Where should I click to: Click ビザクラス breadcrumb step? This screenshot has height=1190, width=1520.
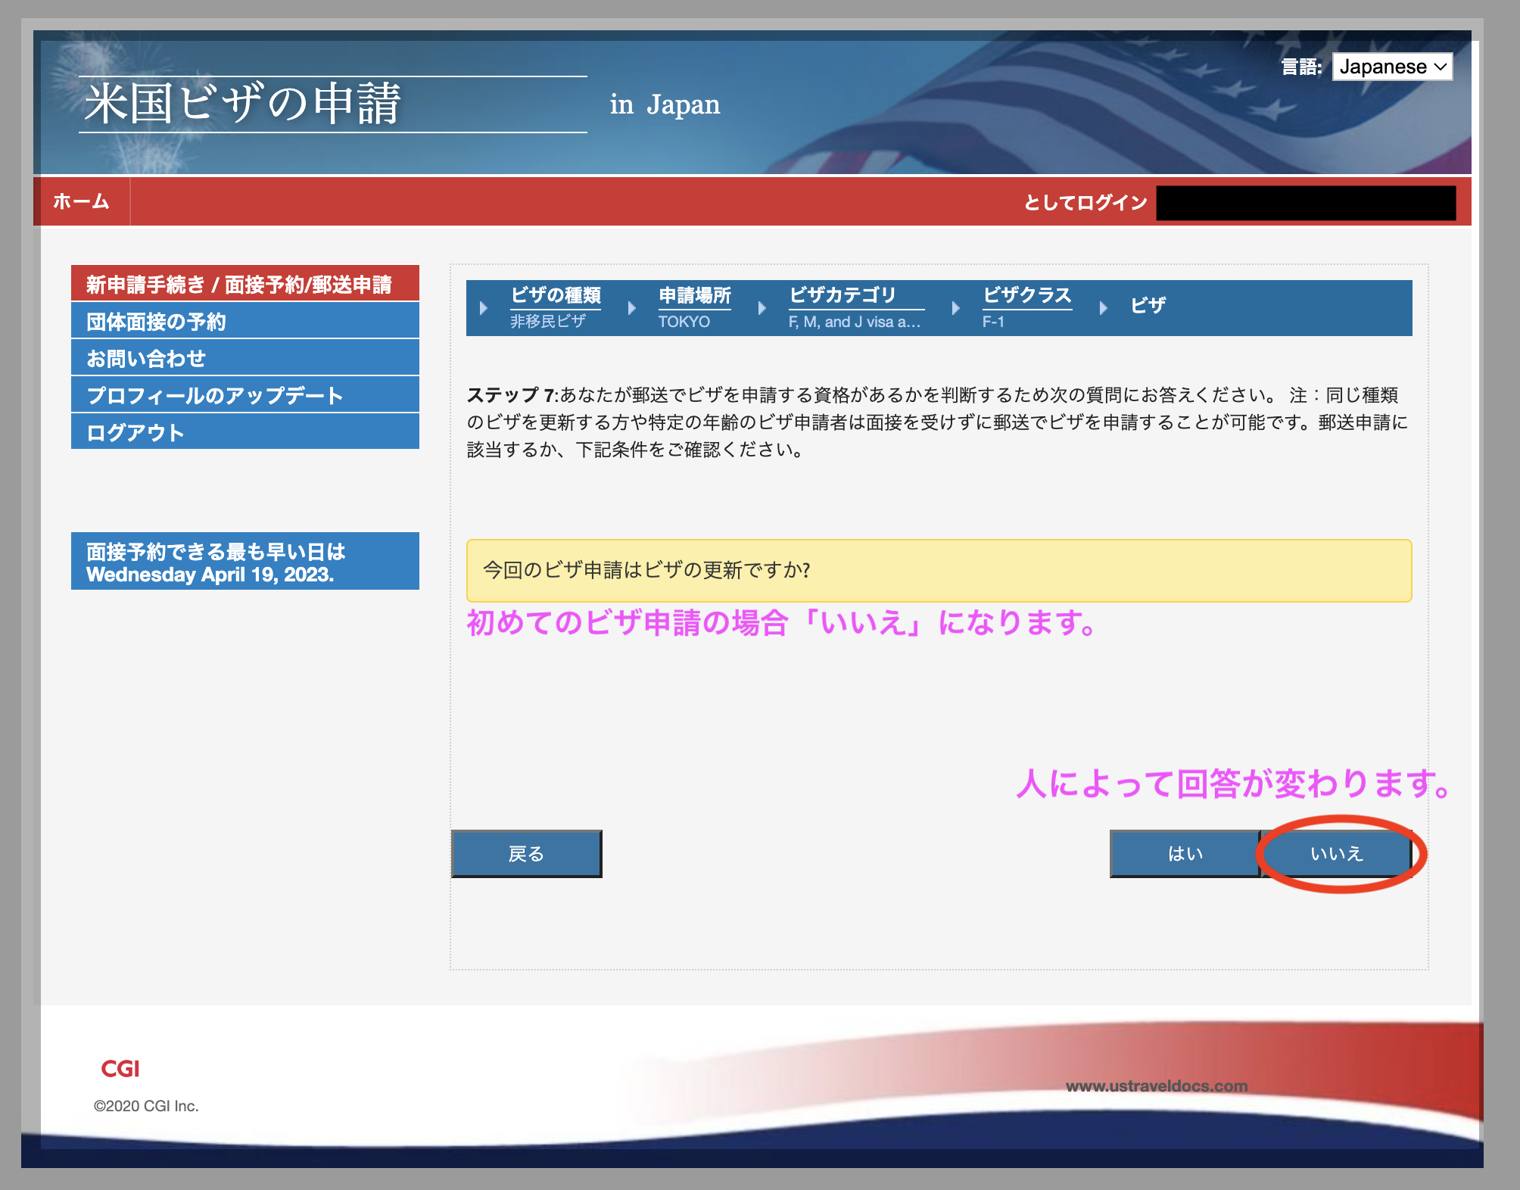coord(1026,295)
